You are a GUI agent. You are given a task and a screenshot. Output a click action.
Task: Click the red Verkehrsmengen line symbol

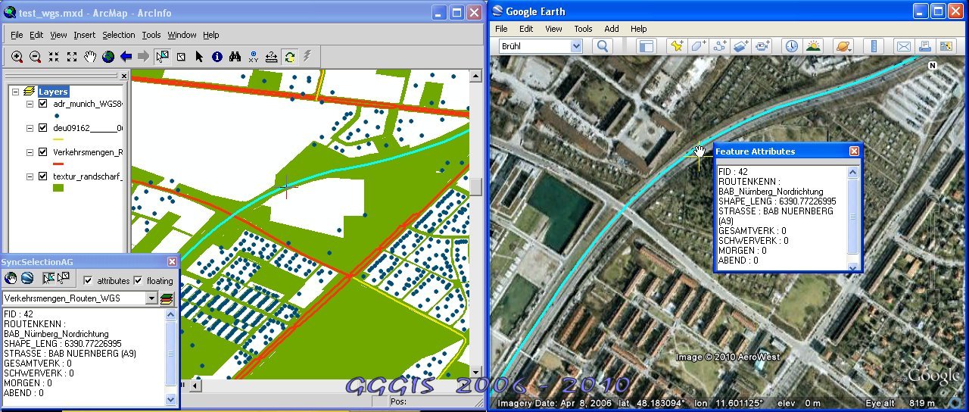pos(58,164)
